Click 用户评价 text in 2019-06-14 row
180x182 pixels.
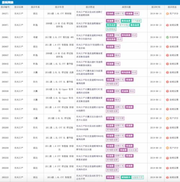point(174,14)
